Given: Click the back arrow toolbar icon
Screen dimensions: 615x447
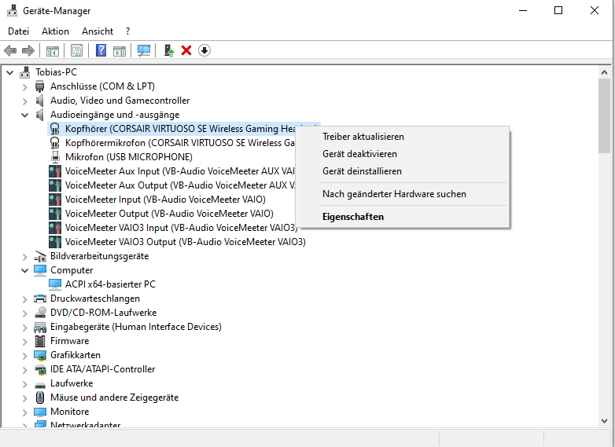Looking at the screenshot, I should (x=10, y=50).
